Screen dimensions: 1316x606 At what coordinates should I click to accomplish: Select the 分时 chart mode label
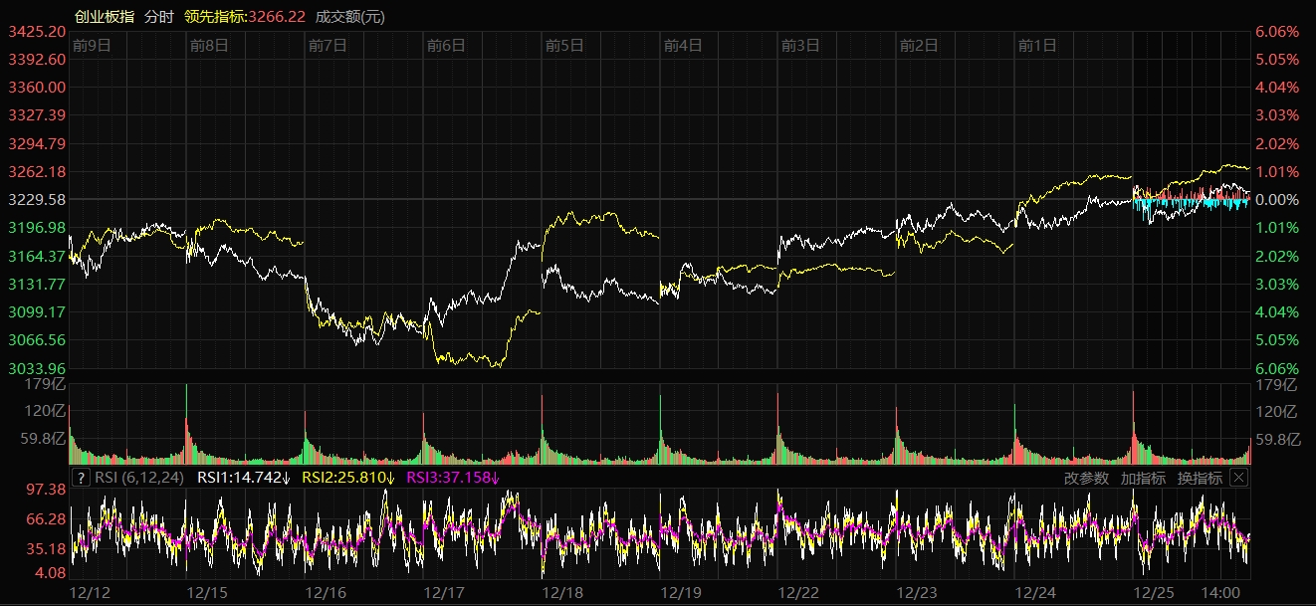pyautogui.click(x=158, y=16)
